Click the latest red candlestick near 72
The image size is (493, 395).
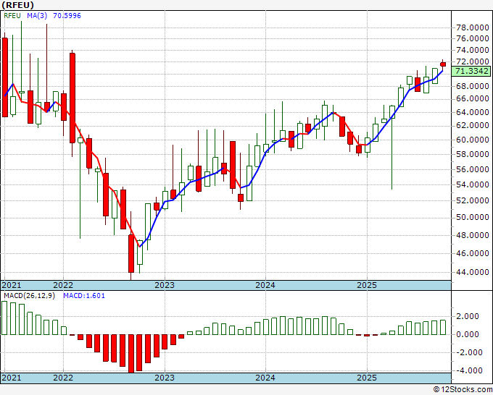coord(443,64)
